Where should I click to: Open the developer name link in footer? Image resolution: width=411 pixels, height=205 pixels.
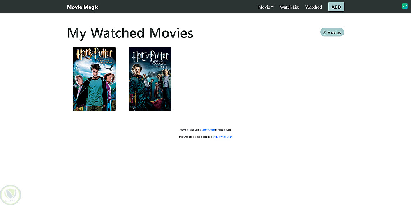point(222,137)
